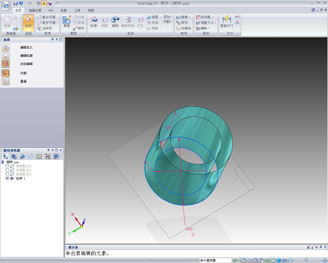Open the 镜像 mirror dropdown

(189, 17)
